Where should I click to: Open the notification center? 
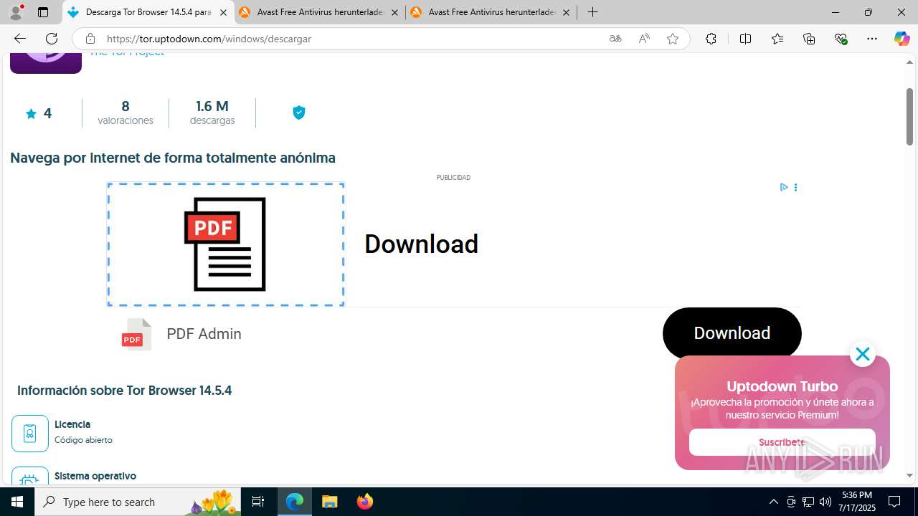coord(894,502)
